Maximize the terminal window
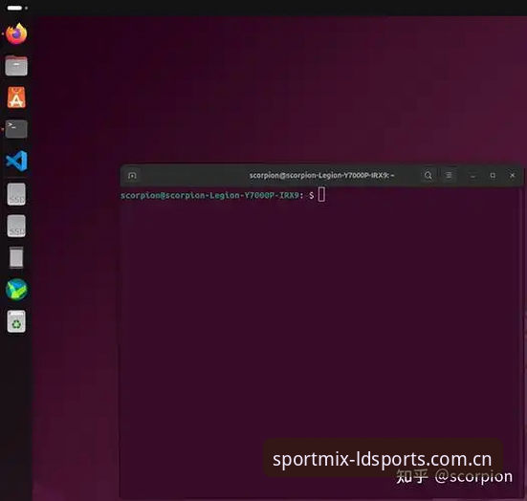Viewport: 527px width, 501px height. (x=493, y=175)
